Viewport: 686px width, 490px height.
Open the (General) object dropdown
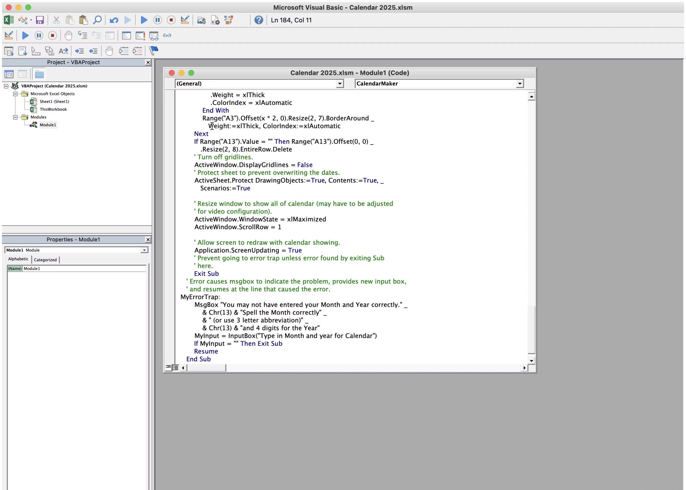(x=340, y=83)
